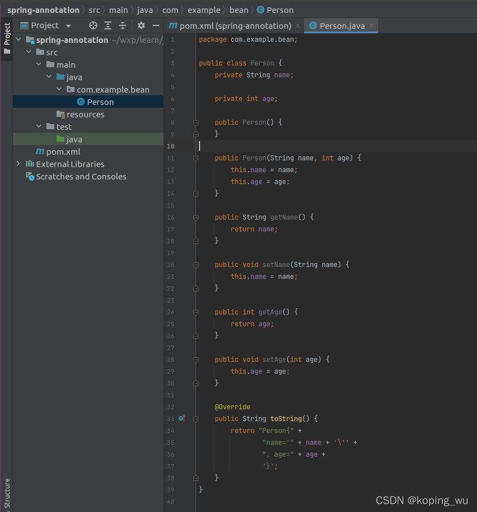Viewport: 477px width, 512px height.
Task: Click the override gutter icon on line 33
Action: click(182, 418)
